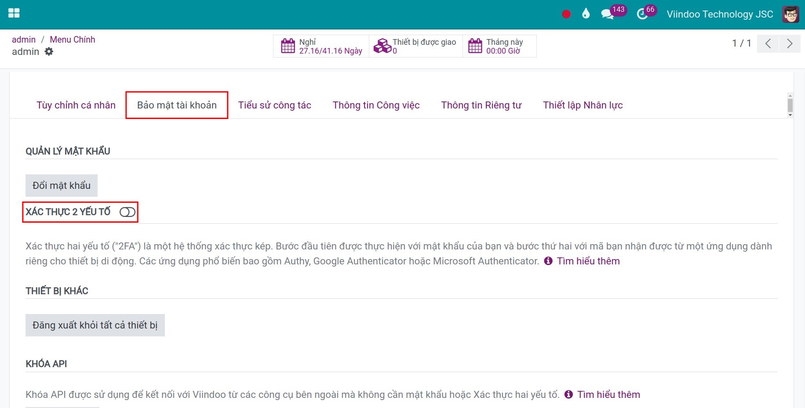Click the user avatar picture
805x408 pixels.
(790, 14)
